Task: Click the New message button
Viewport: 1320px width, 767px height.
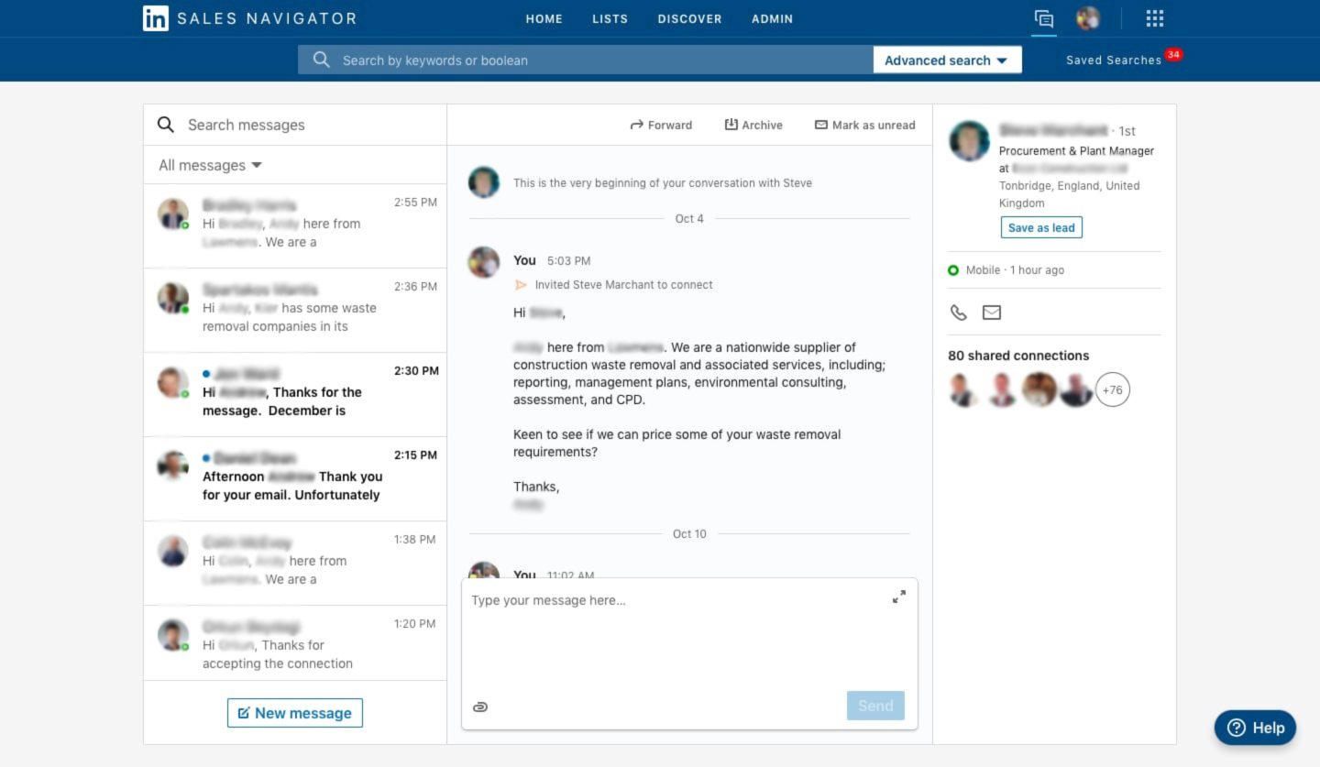Action: pos(295,713)
